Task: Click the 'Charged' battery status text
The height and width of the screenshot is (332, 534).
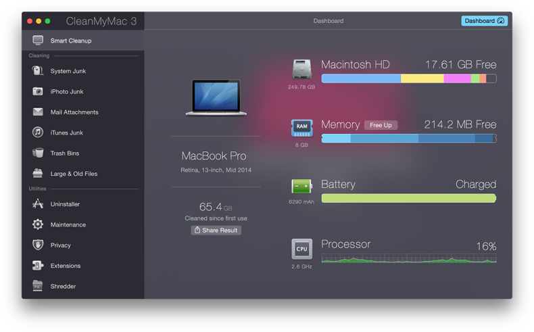Action: (x=476, y=184)
